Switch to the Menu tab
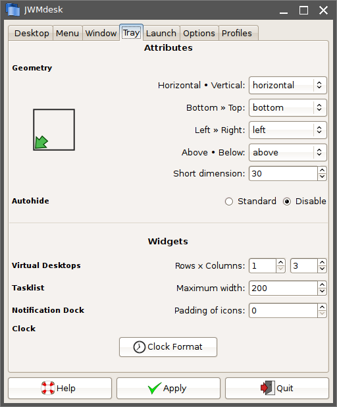Screen dimensions: 337x407 pyautogui.click(x=67, y=33)
